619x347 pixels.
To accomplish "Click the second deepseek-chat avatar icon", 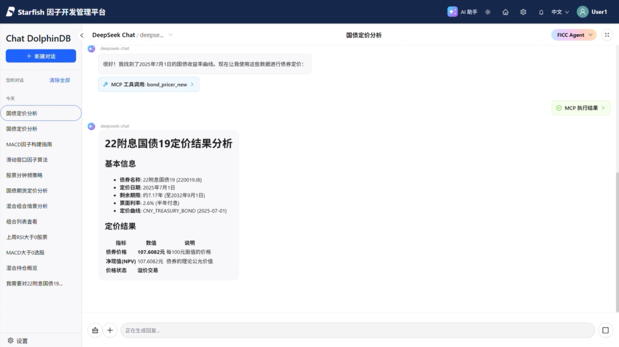I will (91, 126).
